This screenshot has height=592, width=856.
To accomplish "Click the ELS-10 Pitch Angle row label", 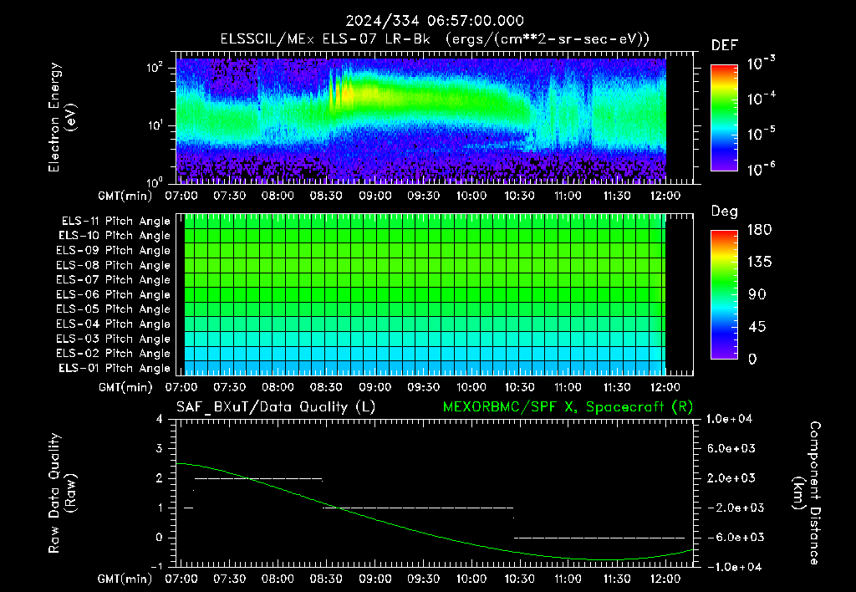I will point(115,236).
